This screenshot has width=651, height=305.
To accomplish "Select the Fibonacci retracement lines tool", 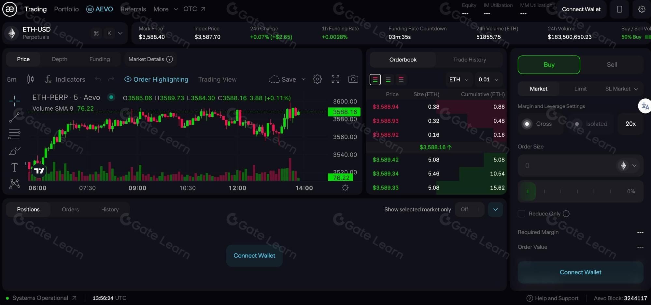I will coord(14,134).
